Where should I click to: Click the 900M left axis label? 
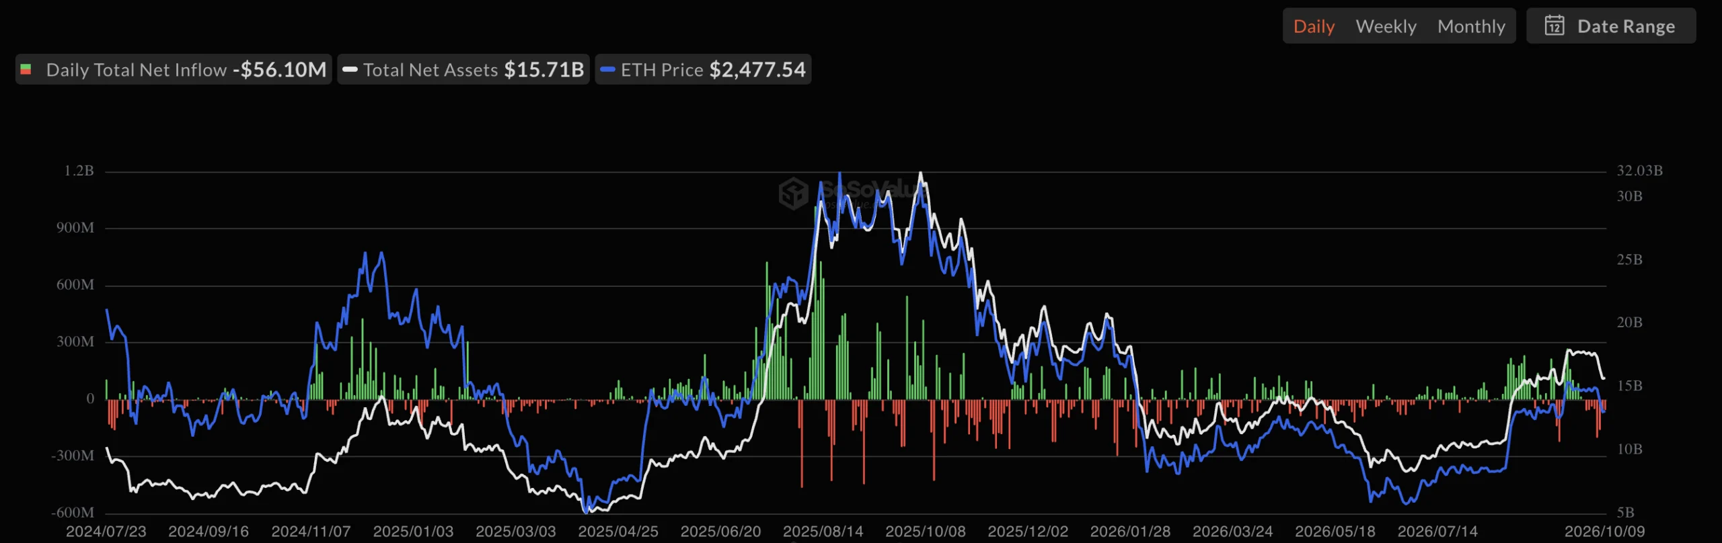point(75,228)
